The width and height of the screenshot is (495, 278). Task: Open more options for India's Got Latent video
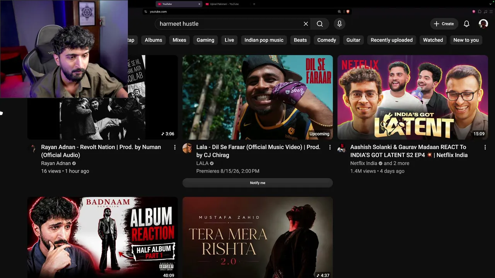[485, 147]
